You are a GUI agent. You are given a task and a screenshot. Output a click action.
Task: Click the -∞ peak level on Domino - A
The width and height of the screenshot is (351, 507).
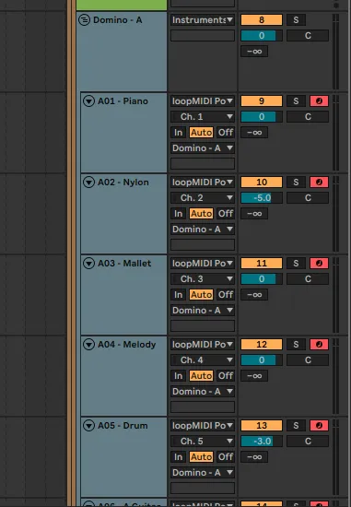(254, 52)
